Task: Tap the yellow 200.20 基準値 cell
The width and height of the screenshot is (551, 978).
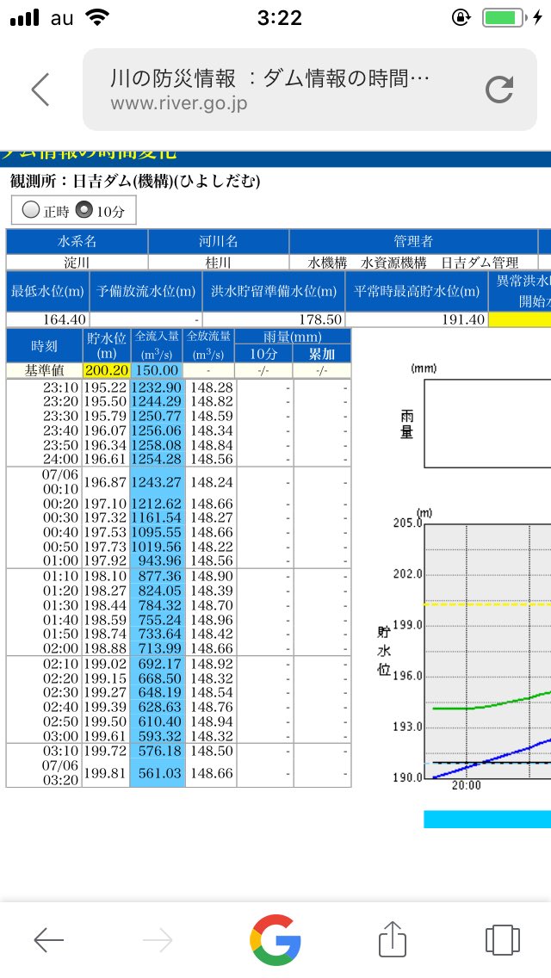Action: tap(106, 370)
